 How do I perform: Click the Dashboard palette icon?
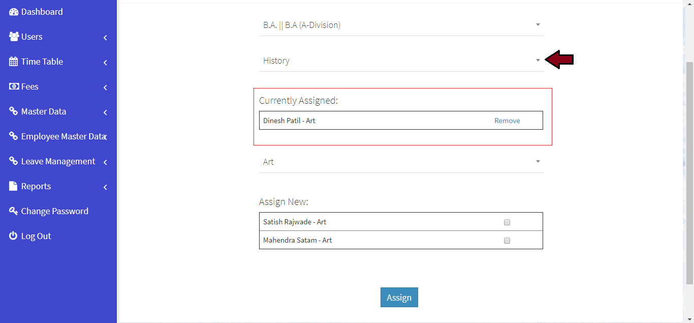[14, 12]
